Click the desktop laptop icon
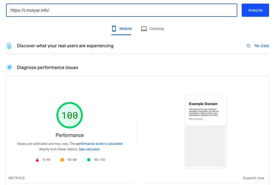 [x=144, y=29]
